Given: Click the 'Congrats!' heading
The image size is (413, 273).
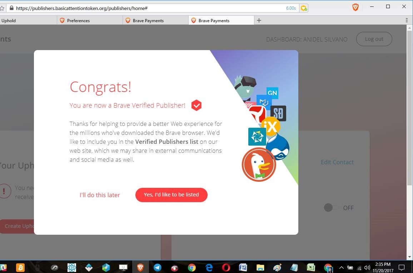Looking at the screenshot, I should click(100, 87).
